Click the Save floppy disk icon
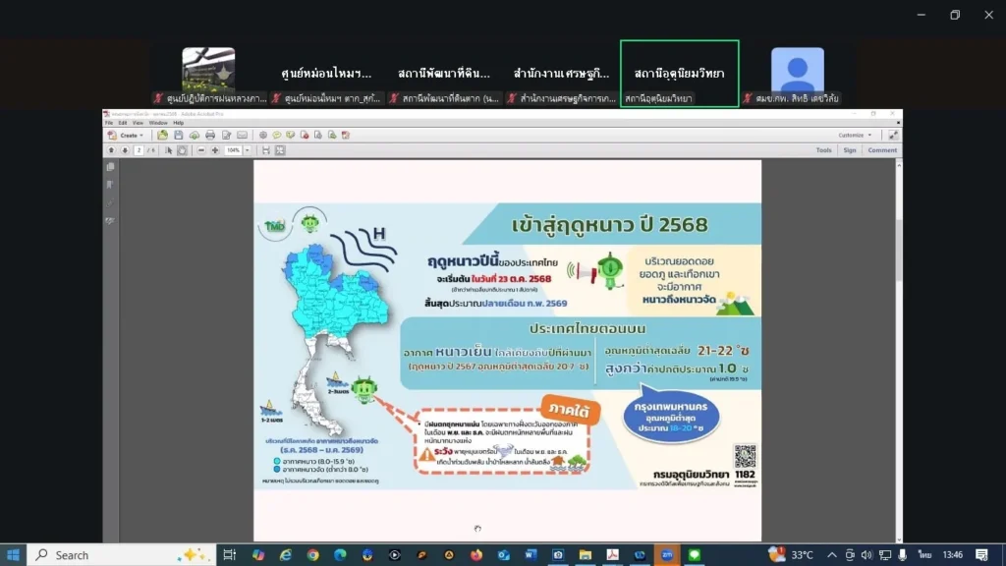1006x566 pixels. coord(178,135)
